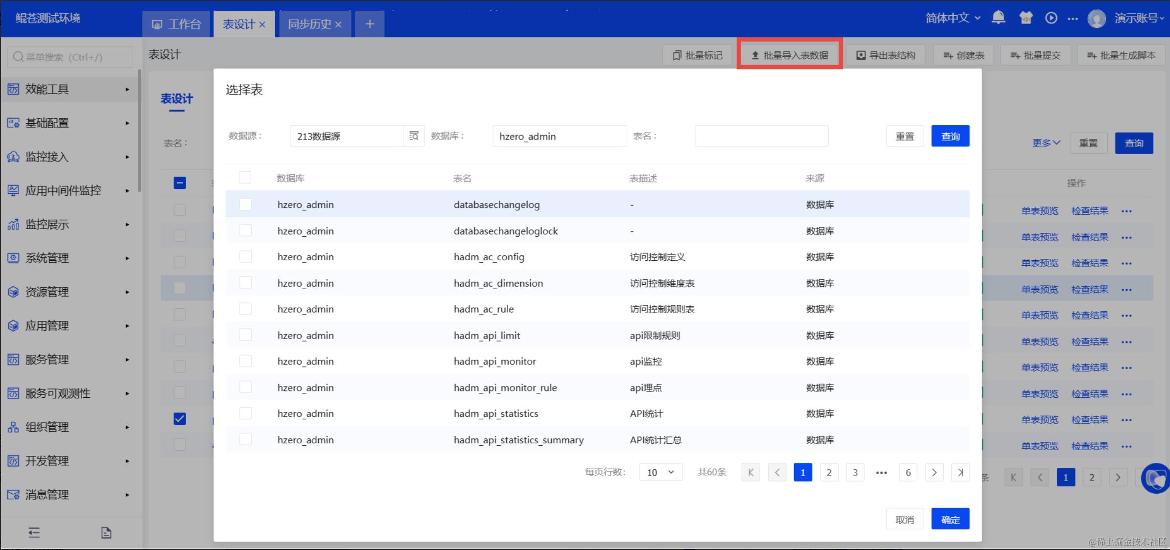This screenshot has width=1170, height=550.
Task: Expand the 效能工具 sidebar menu
Action: pyautogui.click(x=69, y=89)
